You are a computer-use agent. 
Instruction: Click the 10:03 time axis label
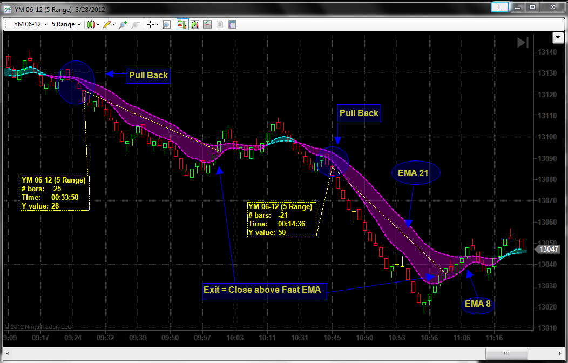click(x=235, y=338)
